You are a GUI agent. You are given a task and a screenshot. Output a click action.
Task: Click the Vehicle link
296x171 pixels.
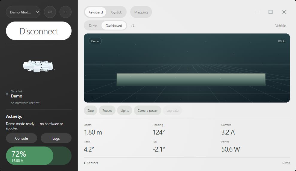coord(280,26)
